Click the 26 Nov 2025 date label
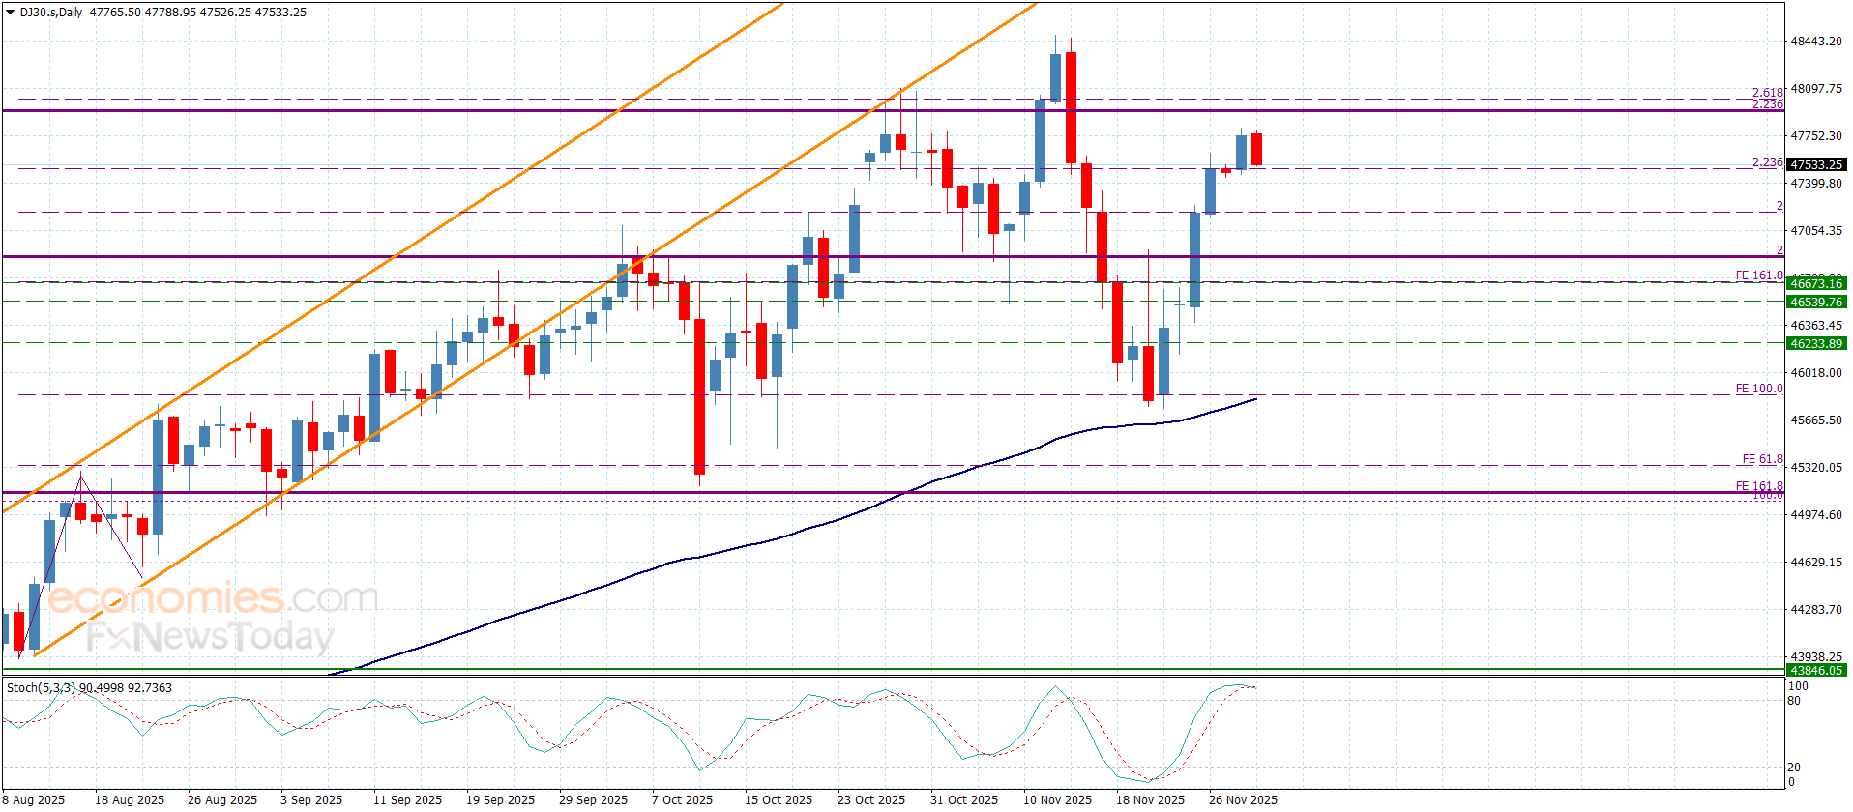 [1243, 799]
